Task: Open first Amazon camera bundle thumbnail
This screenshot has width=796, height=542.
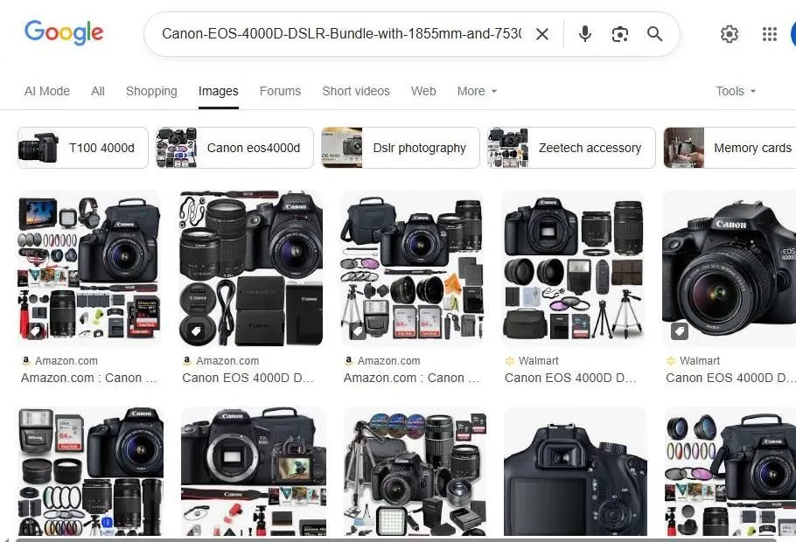Action: point(89,268)
